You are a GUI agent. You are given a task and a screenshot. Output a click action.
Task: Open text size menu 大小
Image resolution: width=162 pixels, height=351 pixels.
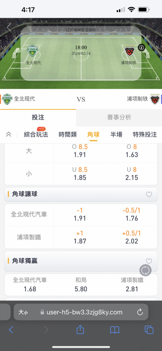coord(23,312)
